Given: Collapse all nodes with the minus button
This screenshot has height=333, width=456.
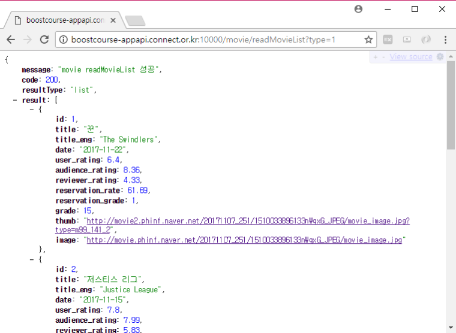Looking at the screenshot, I should (x=383, y=57).
